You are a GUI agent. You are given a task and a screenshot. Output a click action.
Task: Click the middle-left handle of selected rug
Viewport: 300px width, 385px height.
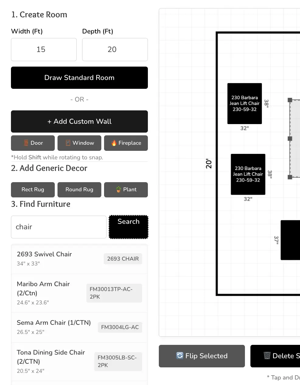290,139
